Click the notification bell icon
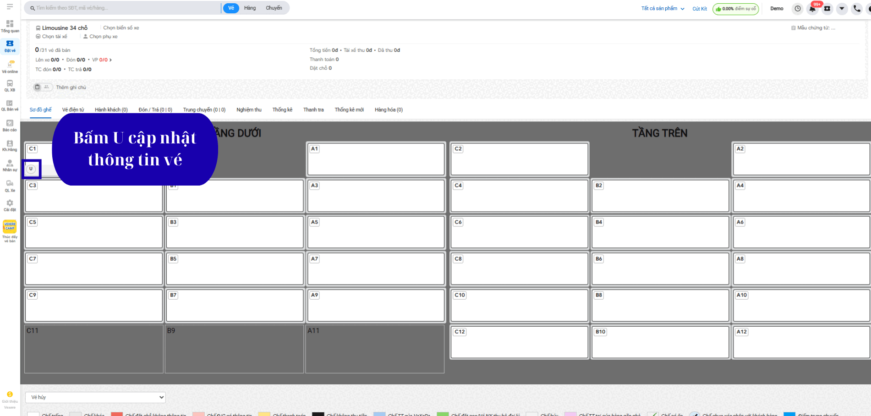Viewport: 871px width, 416px height. tap(812, 9)
